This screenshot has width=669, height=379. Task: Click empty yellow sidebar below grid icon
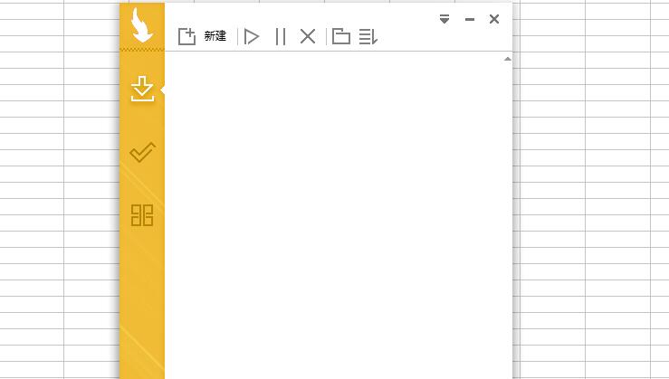click(142, 308)
